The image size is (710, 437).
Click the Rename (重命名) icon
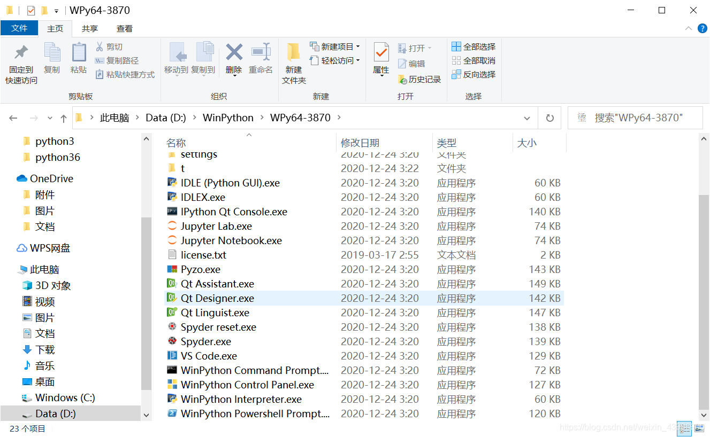pos(261,52)
